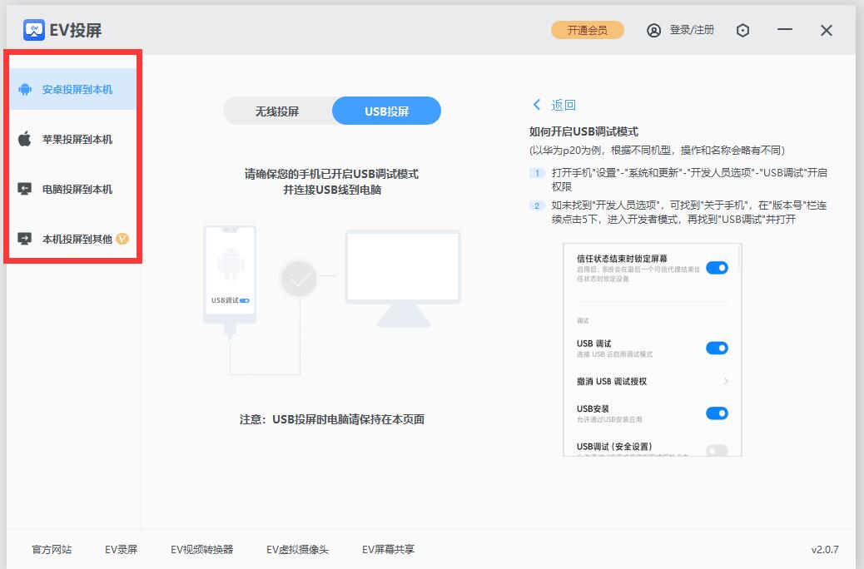Select the Apple logo icon in sidebar
The image size is (864, 569).
pyautogui.click(x=25, y=139)
